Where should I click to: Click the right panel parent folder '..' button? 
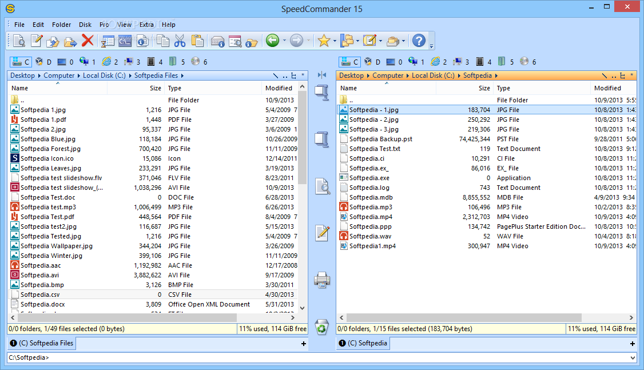pos(614,75)
